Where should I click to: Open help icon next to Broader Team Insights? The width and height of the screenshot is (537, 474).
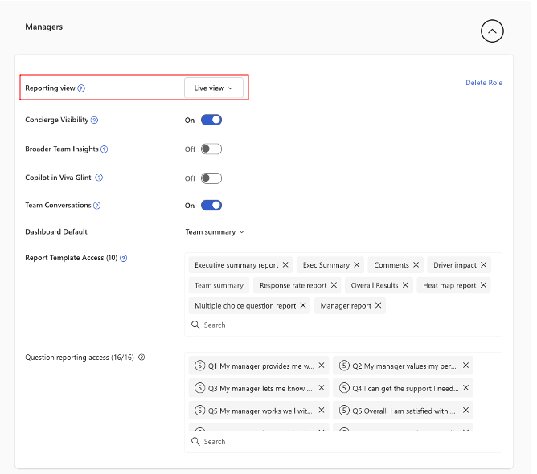(x=105, y=149)
